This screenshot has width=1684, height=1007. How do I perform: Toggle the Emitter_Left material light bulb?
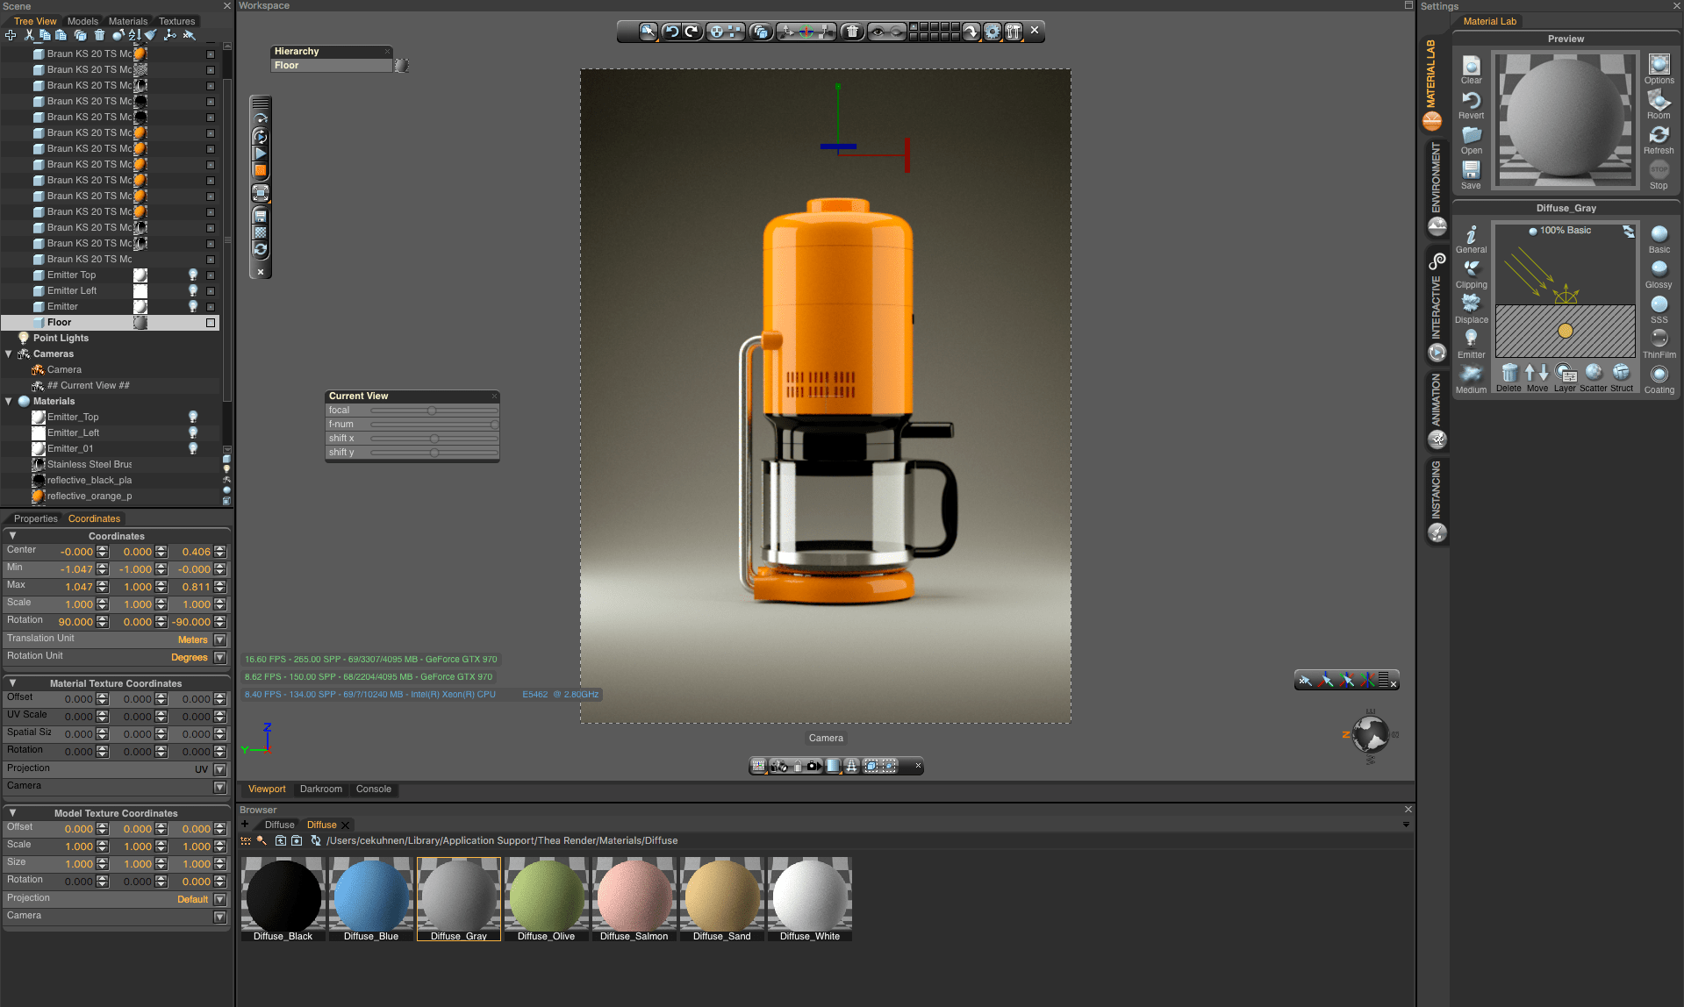pos(193,433)
